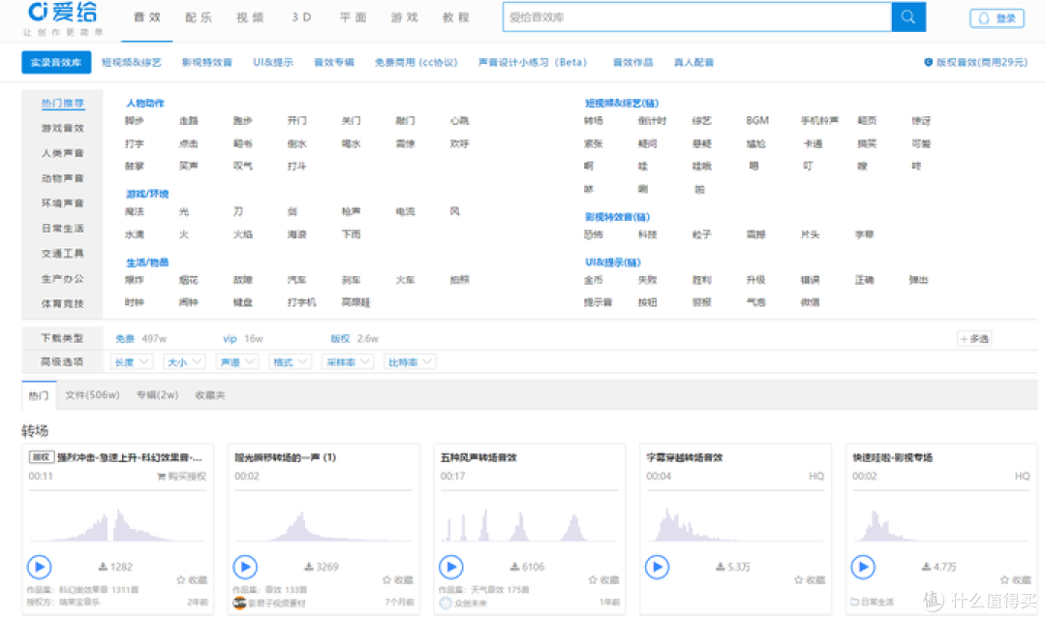The height and width of the screenshot is (622, 1046).
Task: Select 游戏音效 in left category list
Action: point(63,128)
